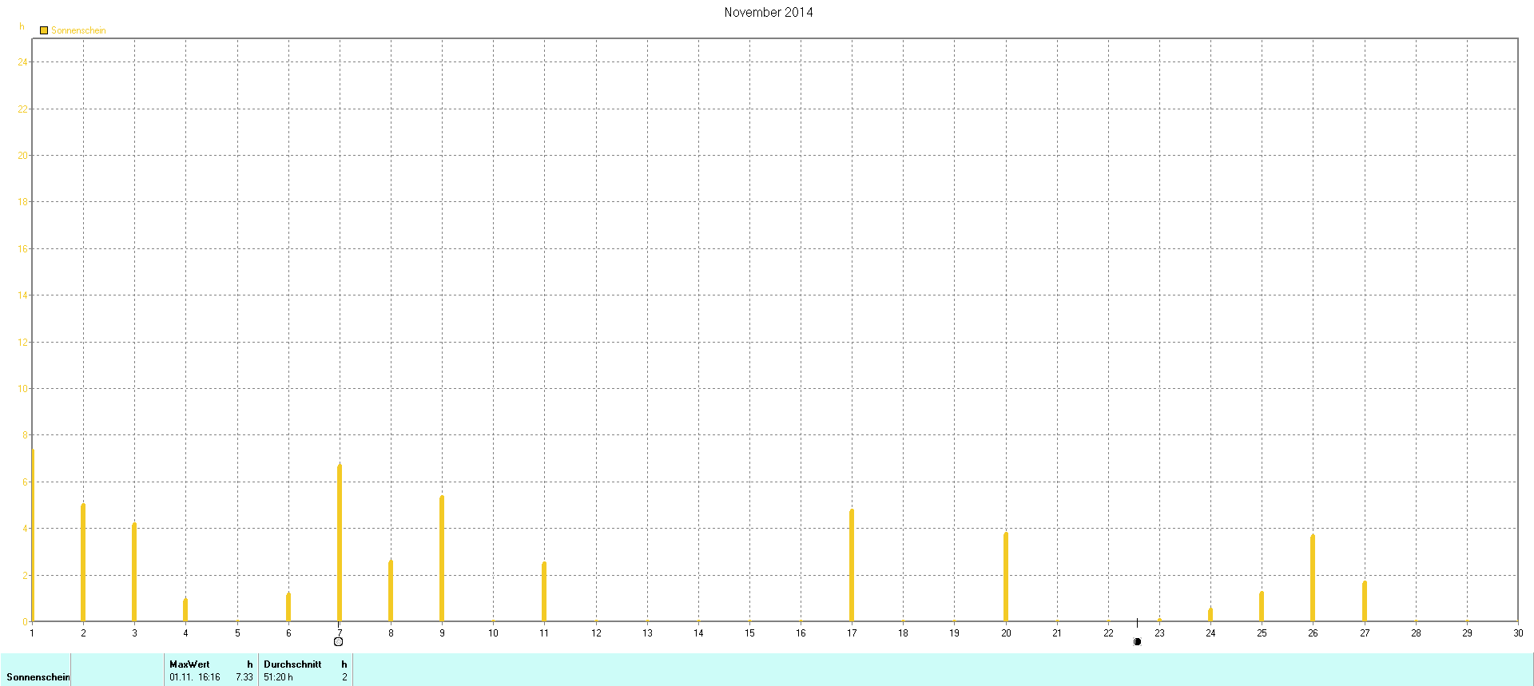The height and width of the screenshot is (686, 1534).
Task: Click the full moon icon below day 7
Action: click(339, 642)
